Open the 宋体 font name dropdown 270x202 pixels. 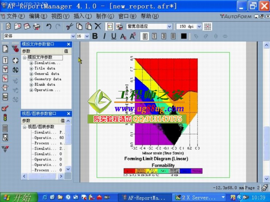tap(72, 36)
